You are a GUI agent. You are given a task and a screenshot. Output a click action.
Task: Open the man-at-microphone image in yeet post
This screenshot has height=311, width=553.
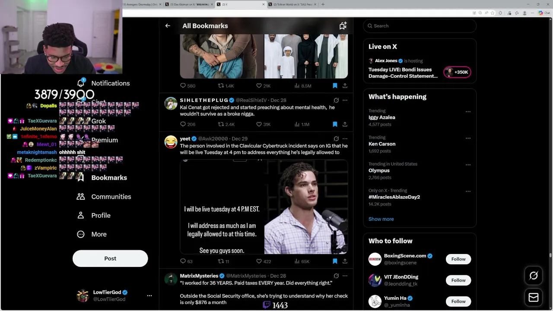306,207
